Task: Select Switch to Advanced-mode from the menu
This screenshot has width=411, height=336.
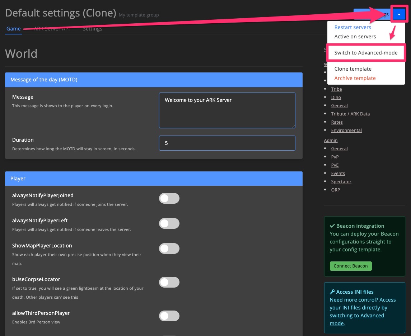Action: point(366,52)
